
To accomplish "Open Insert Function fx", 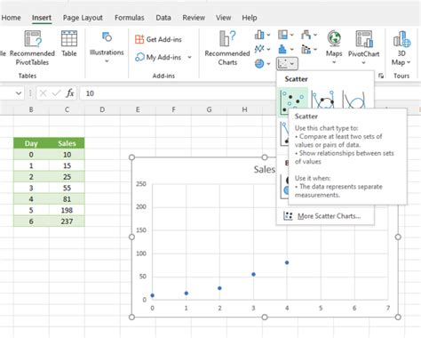I will [70, 93].
